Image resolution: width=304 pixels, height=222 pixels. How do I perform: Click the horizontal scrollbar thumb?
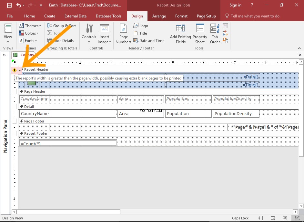coord(68,212)
